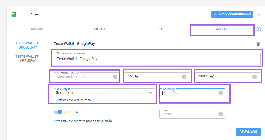The height and width of the screenshot is (140, 265).
Task: Click the green Adyen logo icon
Action: click(14, 14)
